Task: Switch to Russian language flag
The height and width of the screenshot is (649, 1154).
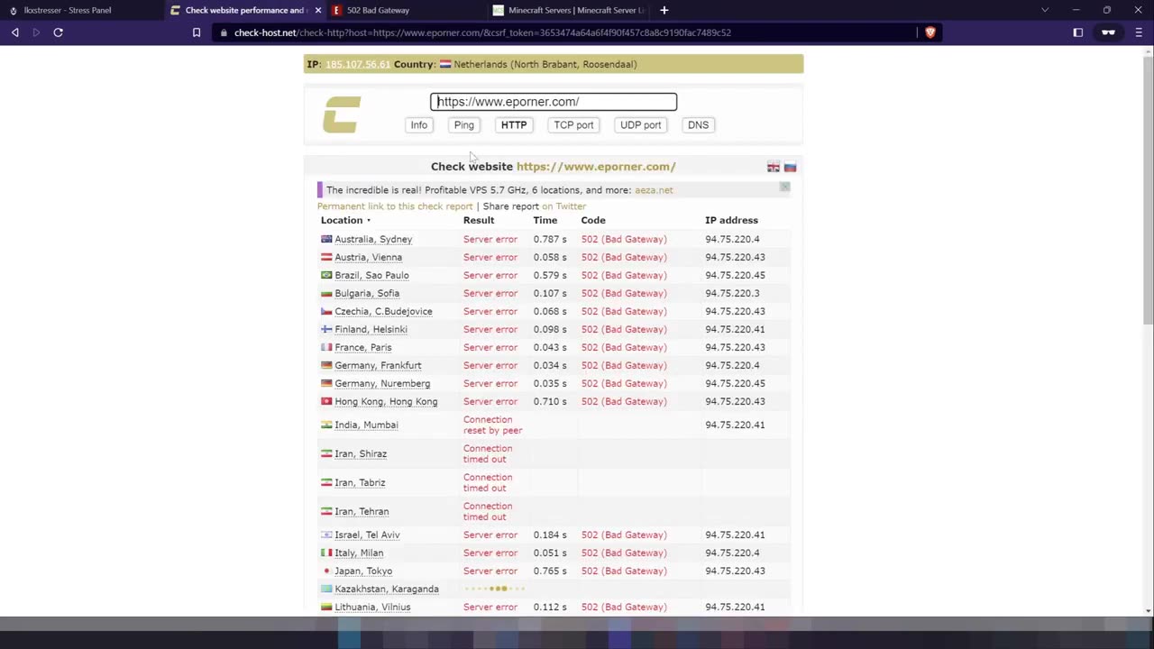Action: tap(790, 167)
